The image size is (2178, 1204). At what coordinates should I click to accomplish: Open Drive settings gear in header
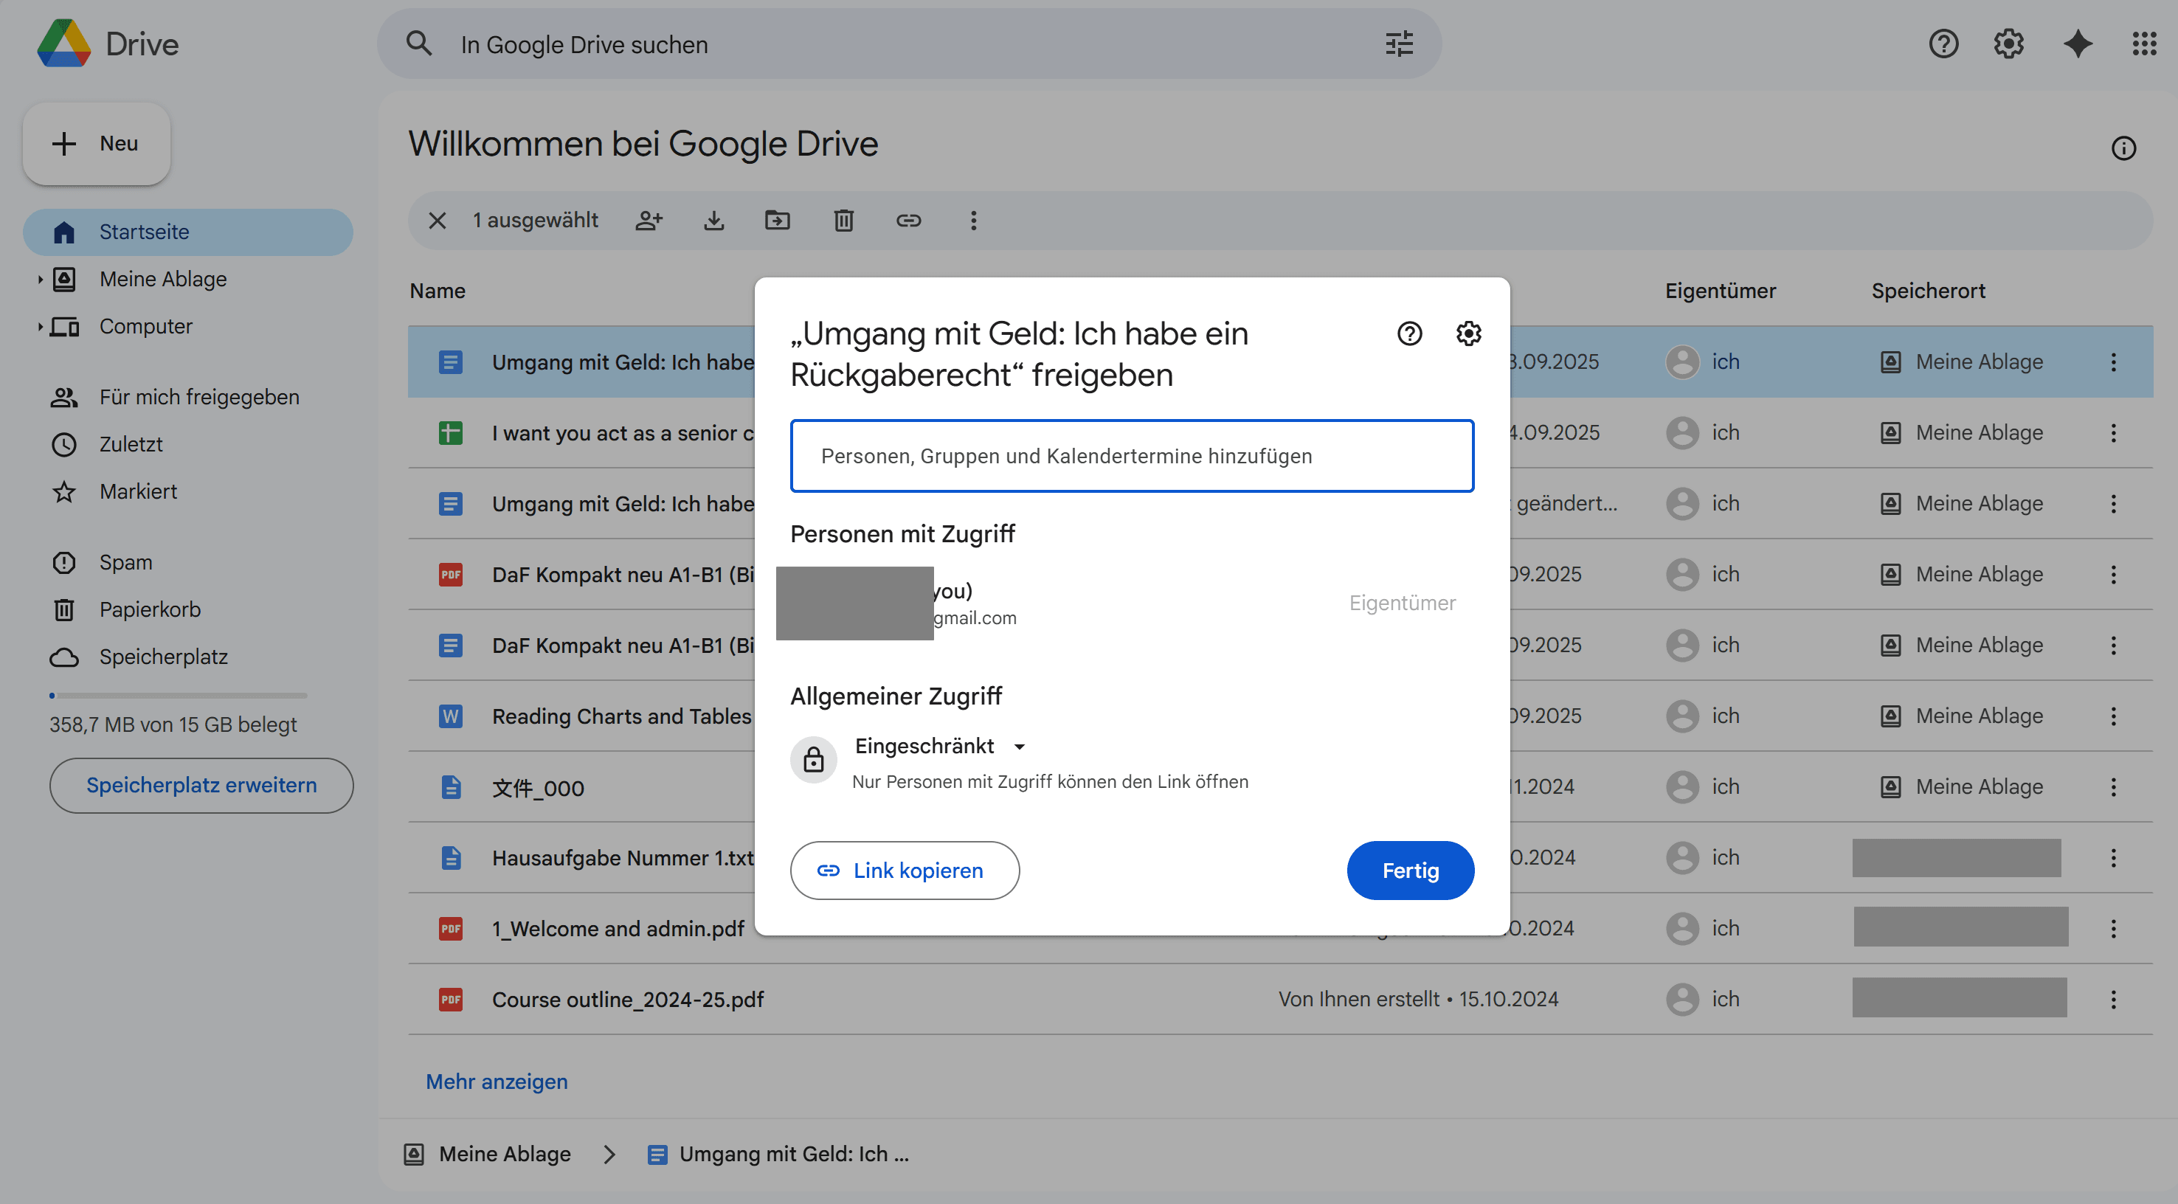tap(2009, 43)
